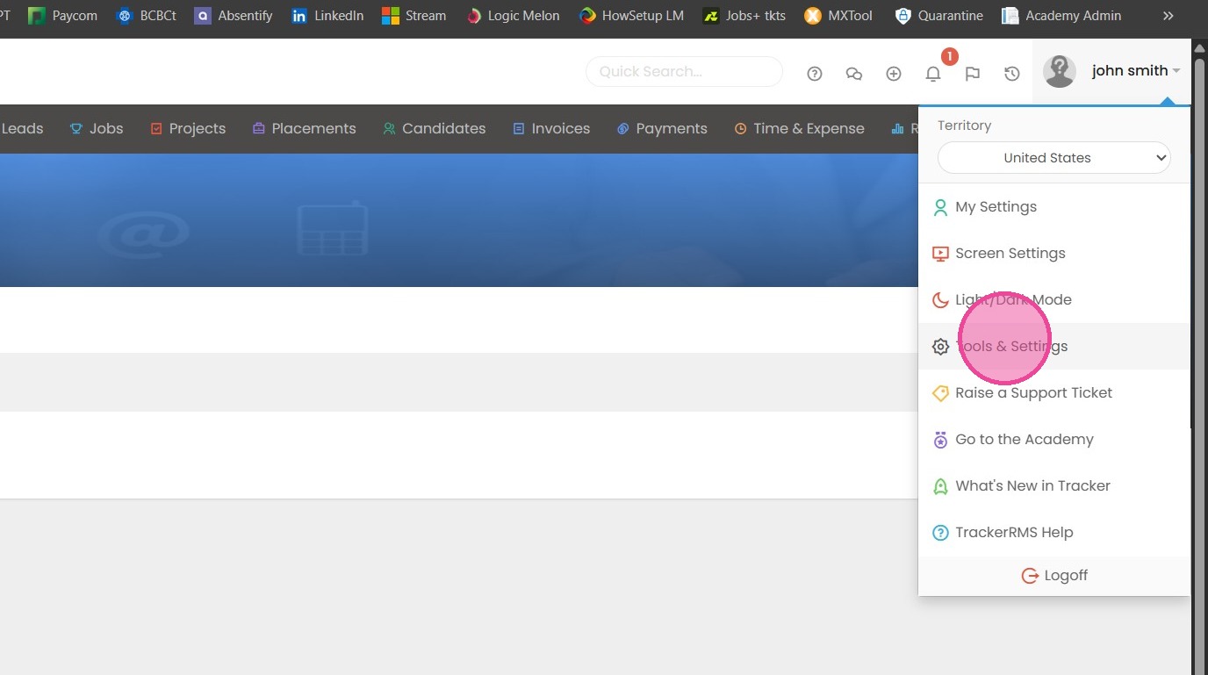Select Go to the Academy

pos(1053,440)
